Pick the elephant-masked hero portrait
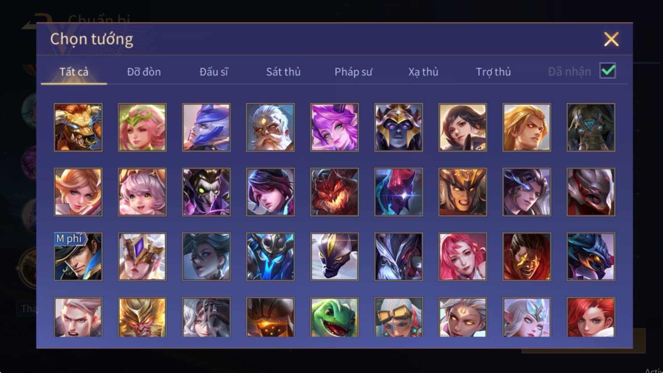 (x=591, y=127)
